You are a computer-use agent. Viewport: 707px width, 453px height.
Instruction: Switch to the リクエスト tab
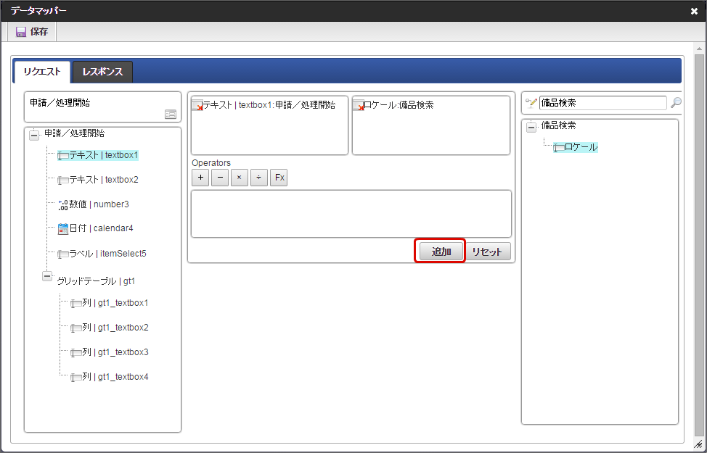42,72
